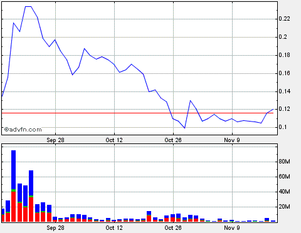Click Sep 28 label under price chart
301x233 pixels.
55,140
